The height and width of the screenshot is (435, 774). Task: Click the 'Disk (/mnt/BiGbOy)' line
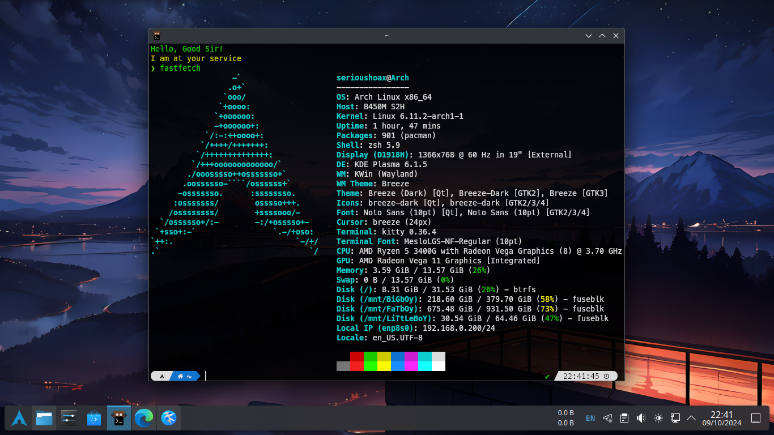470,299
